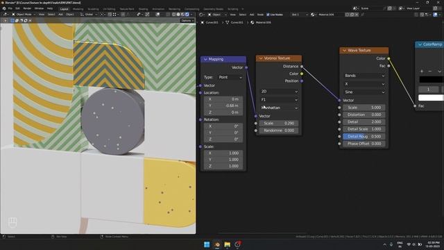This screenshot has height=250, width=444.
Task: Click the Voronoi Color output socket
Action: click(x=302, y=74)
